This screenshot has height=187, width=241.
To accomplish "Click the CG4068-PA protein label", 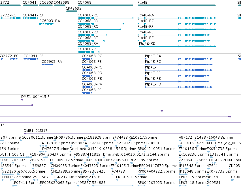I will tap(92, 84).
